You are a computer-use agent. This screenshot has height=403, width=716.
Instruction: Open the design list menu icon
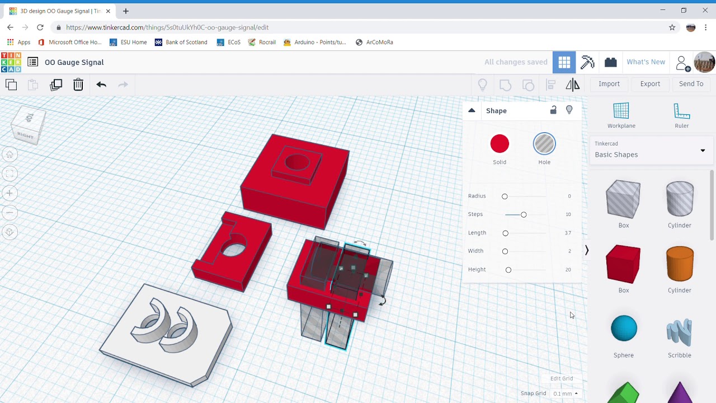[x=33, y=62]
